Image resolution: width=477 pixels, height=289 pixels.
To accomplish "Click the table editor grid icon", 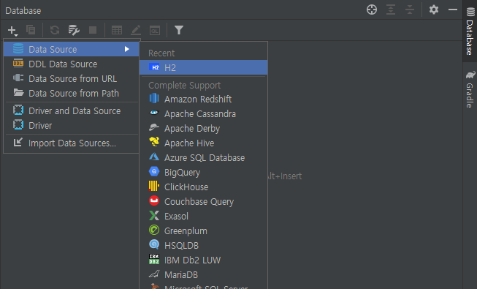I will click(x=117, y=30).
